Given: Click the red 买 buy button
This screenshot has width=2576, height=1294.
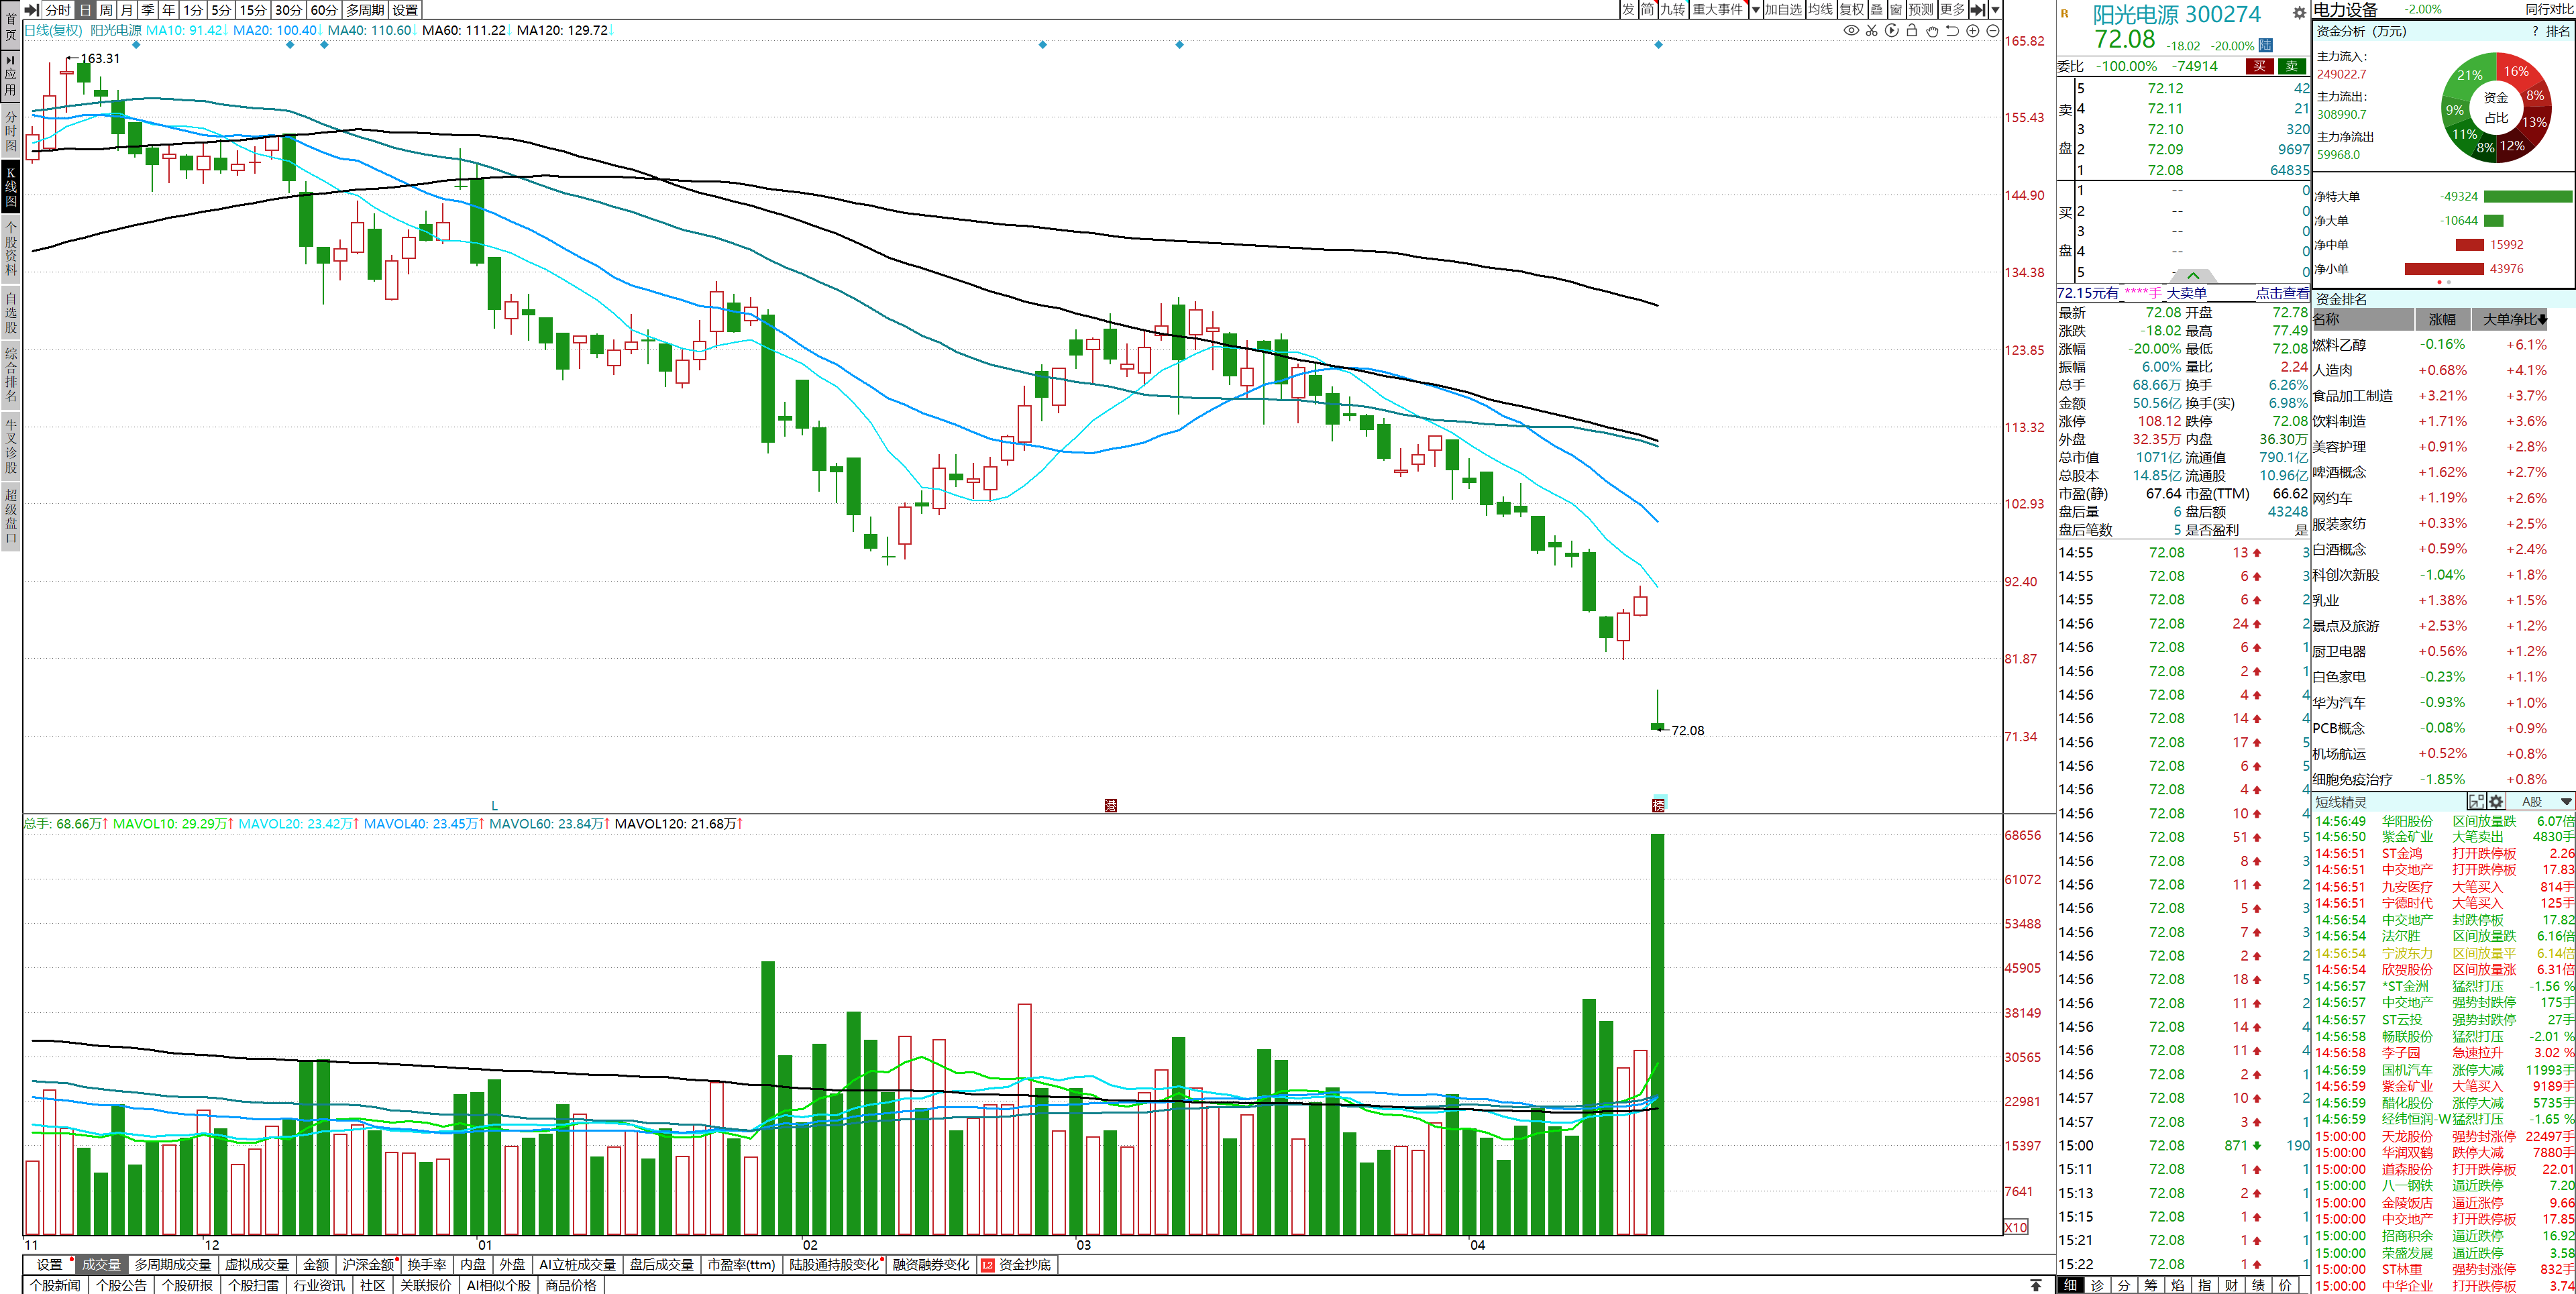Looking at the screenshot, I should pos(2259,66).
